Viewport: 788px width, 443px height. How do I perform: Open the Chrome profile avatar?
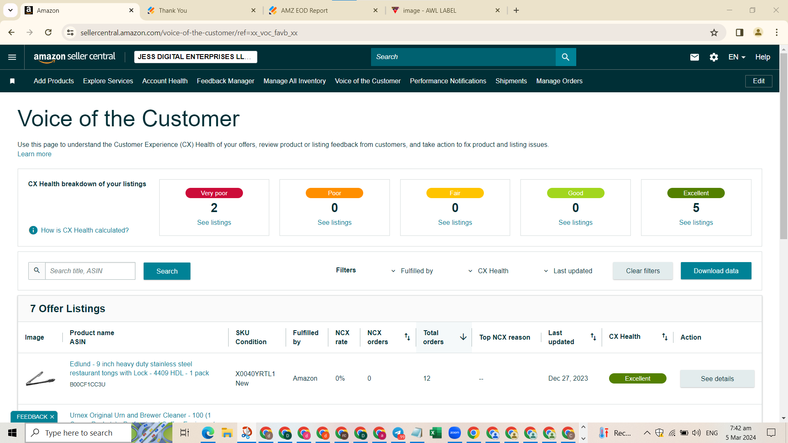(758, 32)
